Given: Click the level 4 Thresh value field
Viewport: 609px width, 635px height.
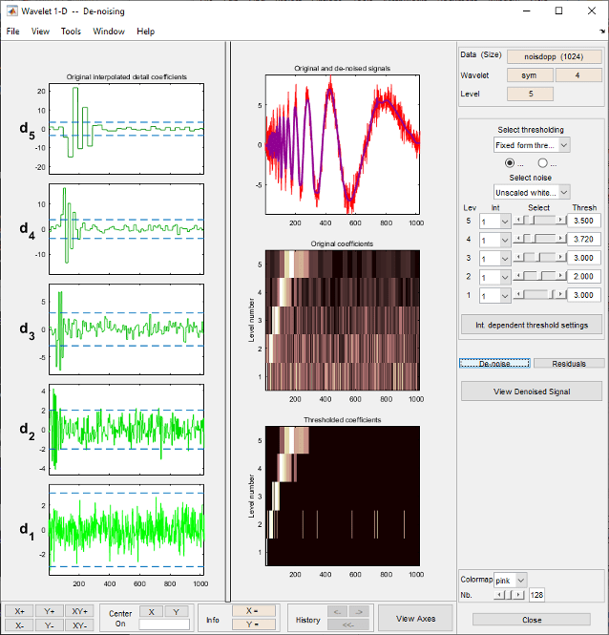Looking at the screenshot, I should coord(582,239).
